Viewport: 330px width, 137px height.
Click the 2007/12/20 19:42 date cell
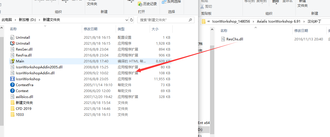coord(98,97)
